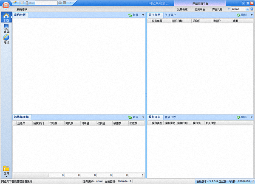Expand the Default style dropdown
Viewport: 255px width, 184px height.
point(247,9)
